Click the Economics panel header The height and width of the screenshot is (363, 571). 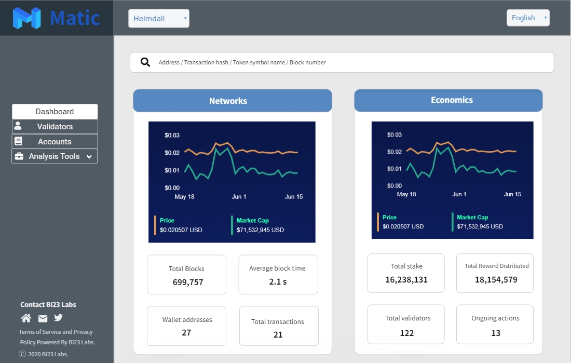click(x=448, y=100)
